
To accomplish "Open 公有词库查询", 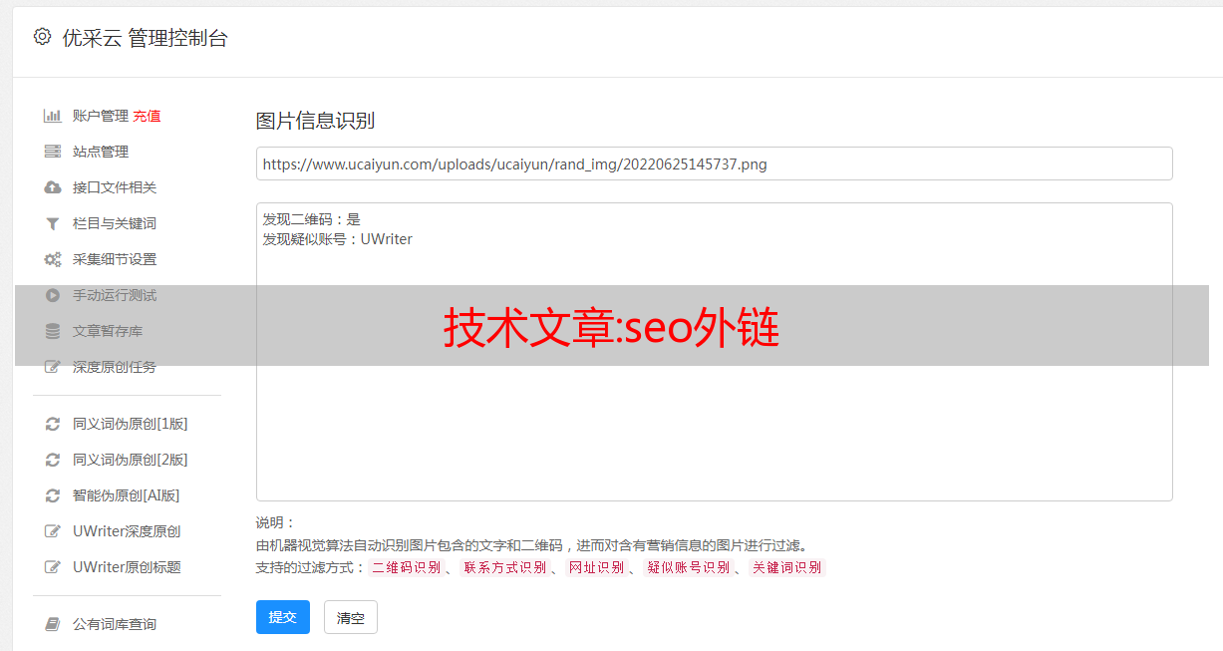I will [x=115, y=624].
